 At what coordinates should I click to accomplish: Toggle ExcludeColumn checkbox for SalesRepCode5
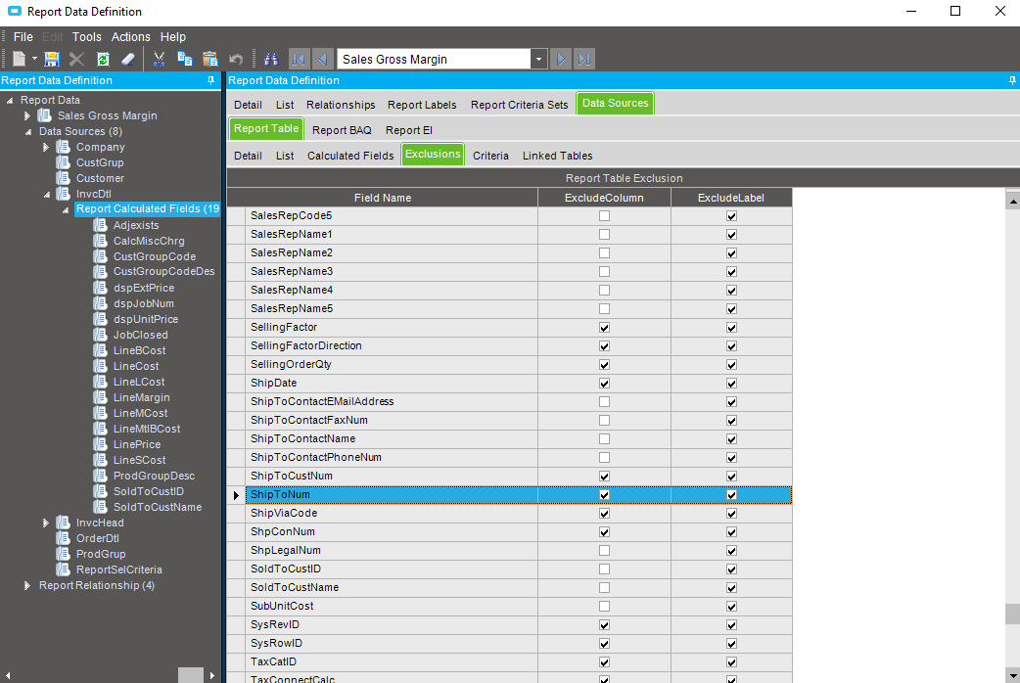[x=604, y=216]
